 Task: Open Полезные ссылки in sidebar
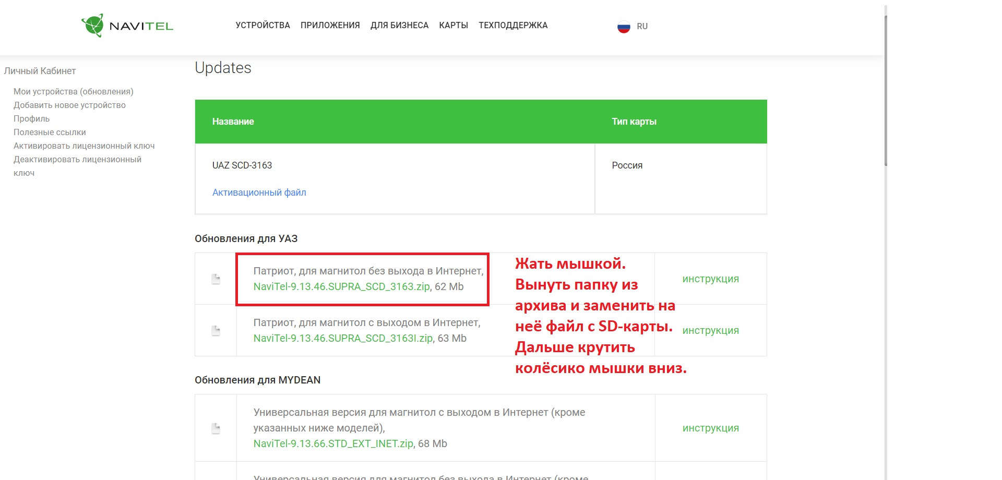(x=50, y=132)
